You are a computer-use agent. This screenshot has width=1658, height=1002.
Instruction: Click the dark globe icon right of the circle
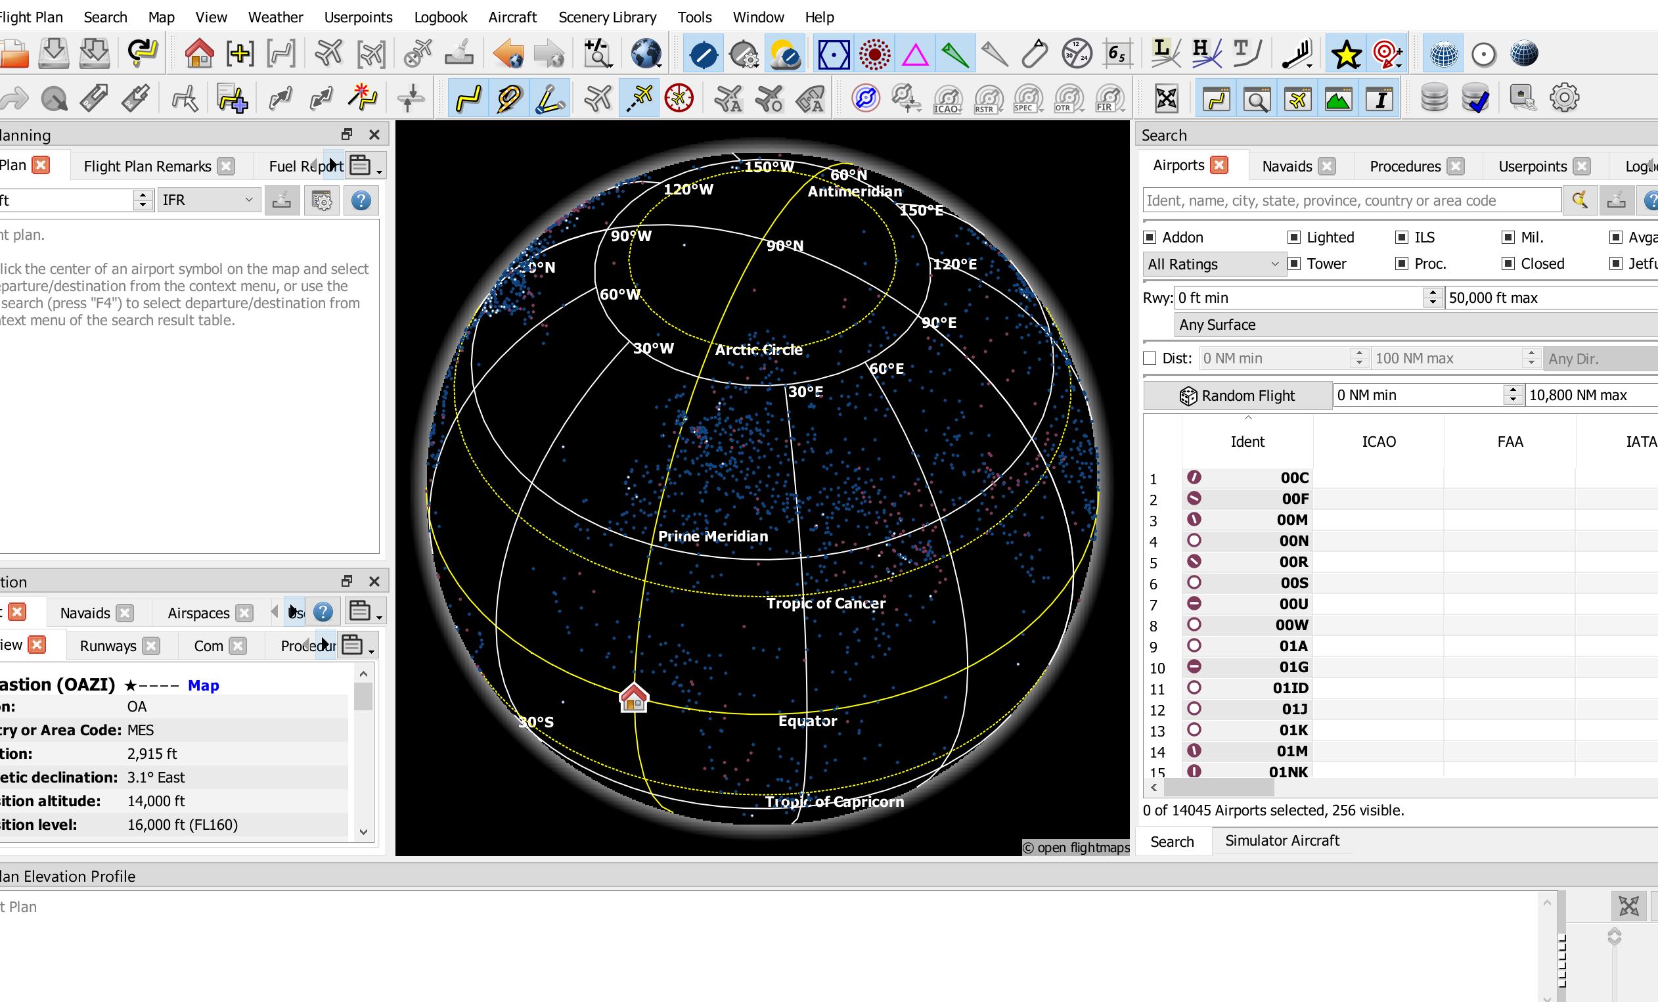point(1524,54)
